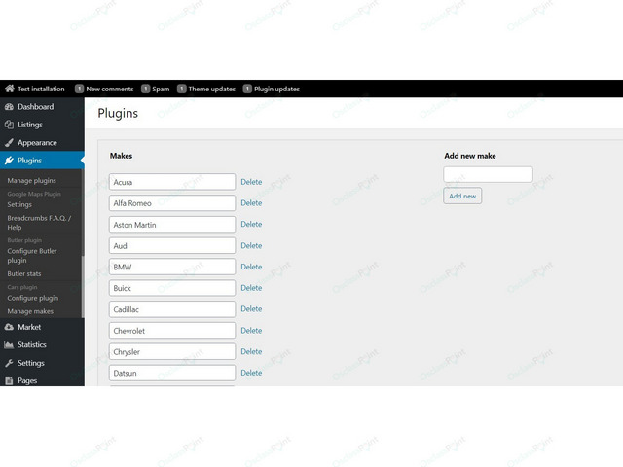Open Google Maps Plugin Settings submenu

19,204
